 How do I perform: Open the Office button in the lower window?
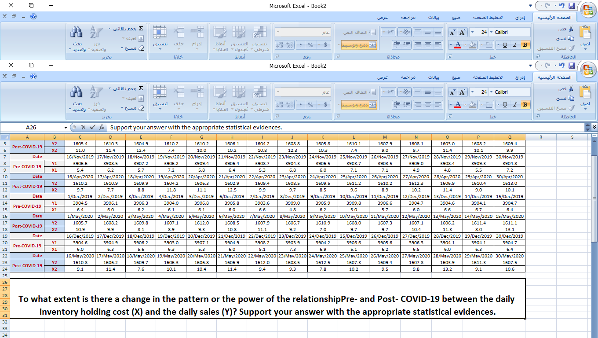pyautogui.click(x=588, y=70)
